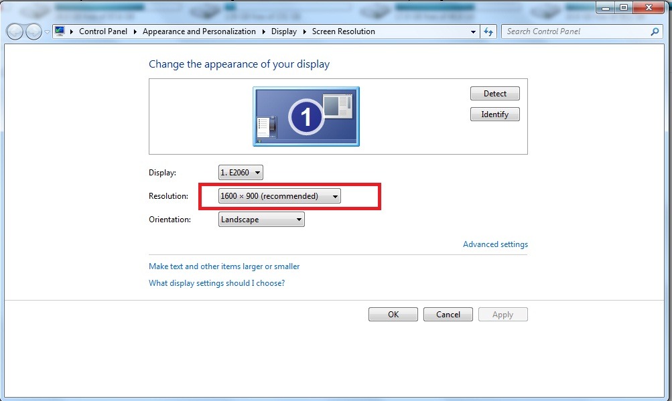Navigate to Appearance and Personalization breadcrumb
The image size is (672, 401).
click(x=199, y=31)
